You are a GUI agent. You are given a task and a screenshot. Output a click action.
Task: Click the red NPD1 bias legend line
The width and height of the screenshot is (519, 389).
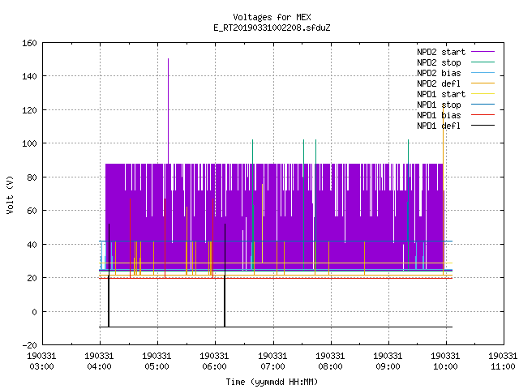click(483, 115)
